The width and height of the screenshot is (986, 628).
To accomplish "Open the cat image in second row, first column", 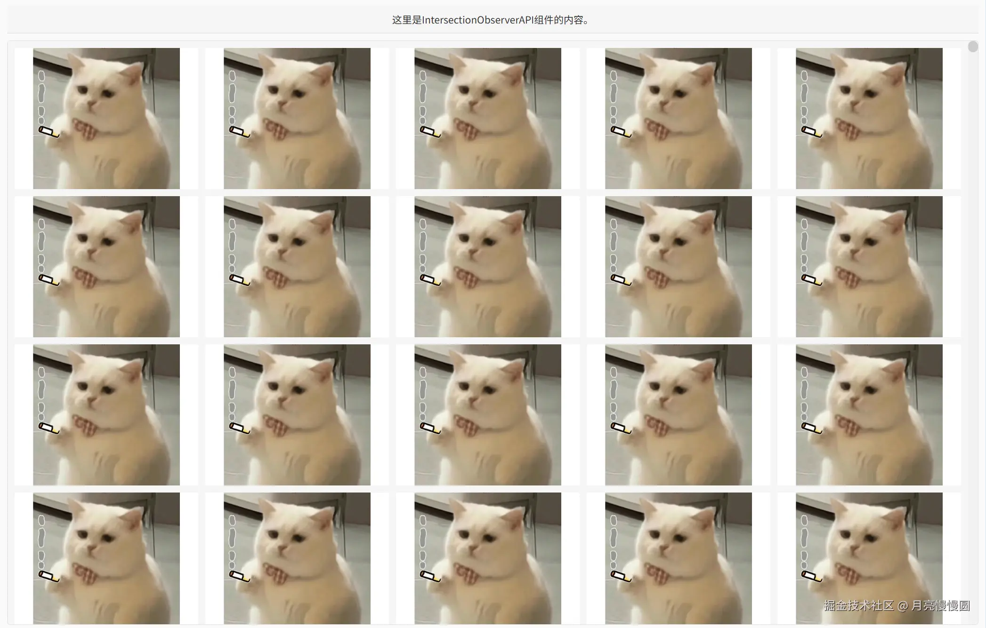I will pyautogui.click(x=106, y=266).
